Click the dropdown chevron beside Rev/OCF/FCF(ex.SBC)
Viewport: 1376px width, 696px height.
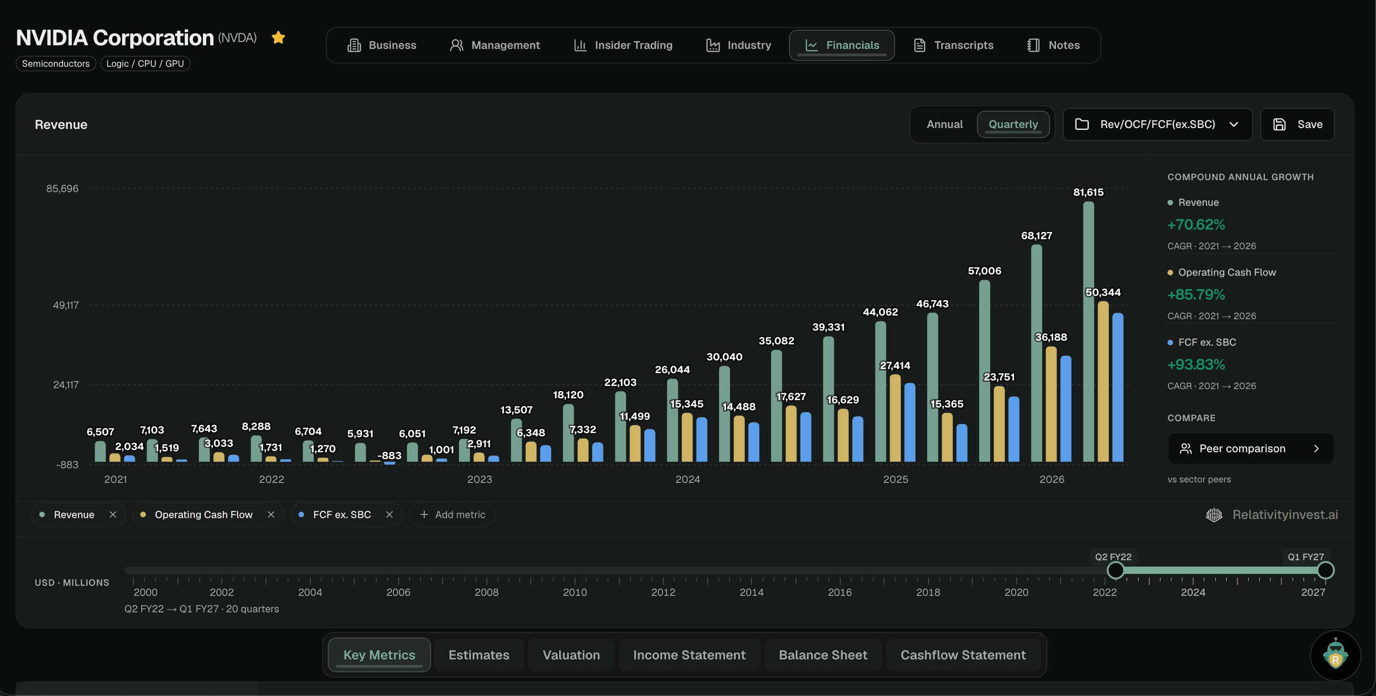click(x=1233, y=124)
